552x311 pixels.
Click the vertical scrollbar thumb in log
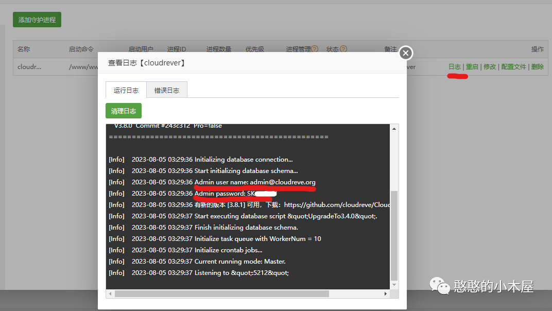tap(394, 235)
